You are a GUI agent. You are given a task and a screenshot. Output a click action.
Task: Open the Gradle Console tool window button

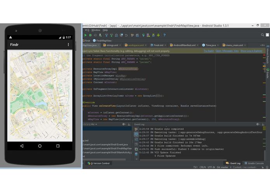254,163
